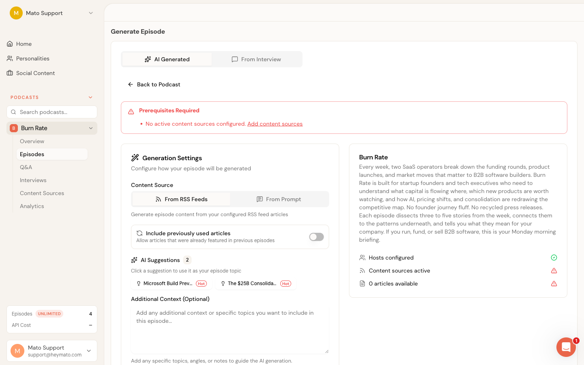Click the Add content sources link

[x=275, y=124]
